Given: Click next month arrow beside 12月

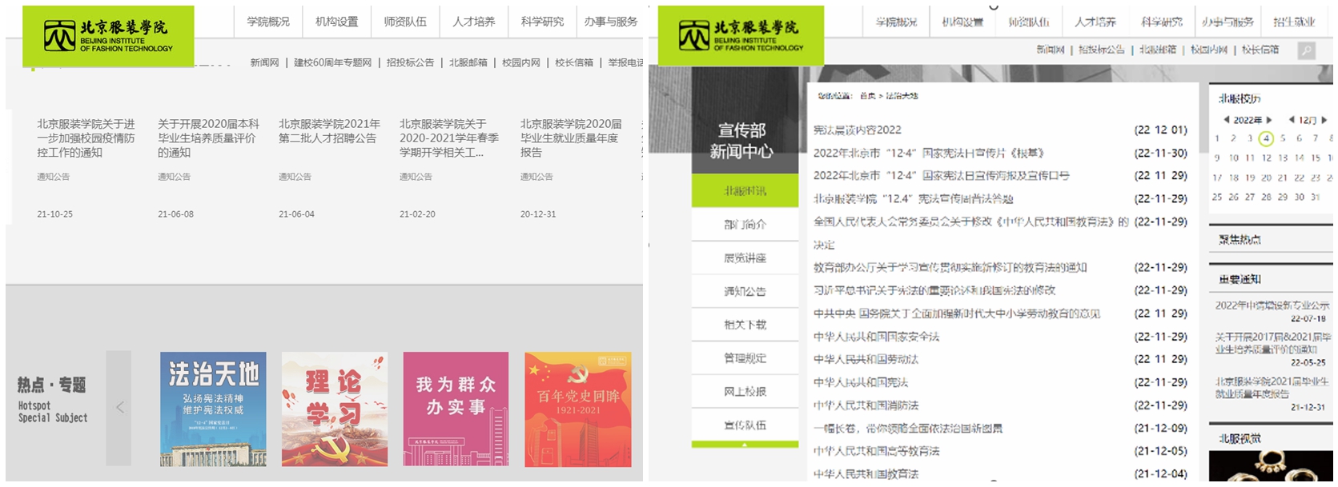Looking at the screenshot, I should 1324,120.
